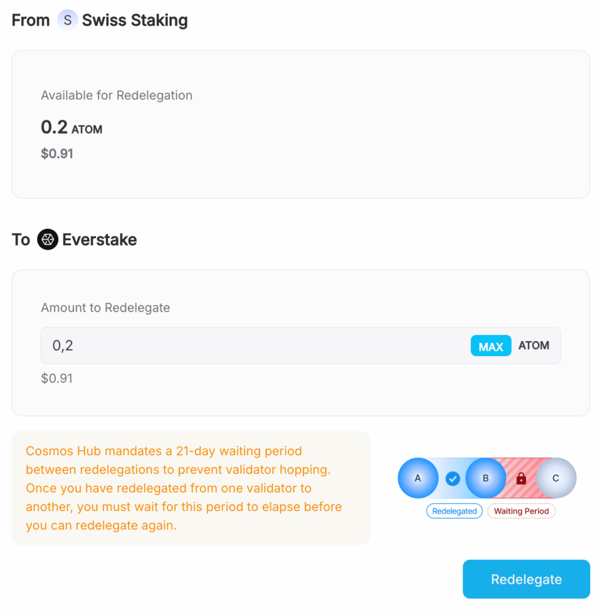This screenshot has height=615, width=600.
Task: Click the Waiting Period badge
Action: [521, 511]
